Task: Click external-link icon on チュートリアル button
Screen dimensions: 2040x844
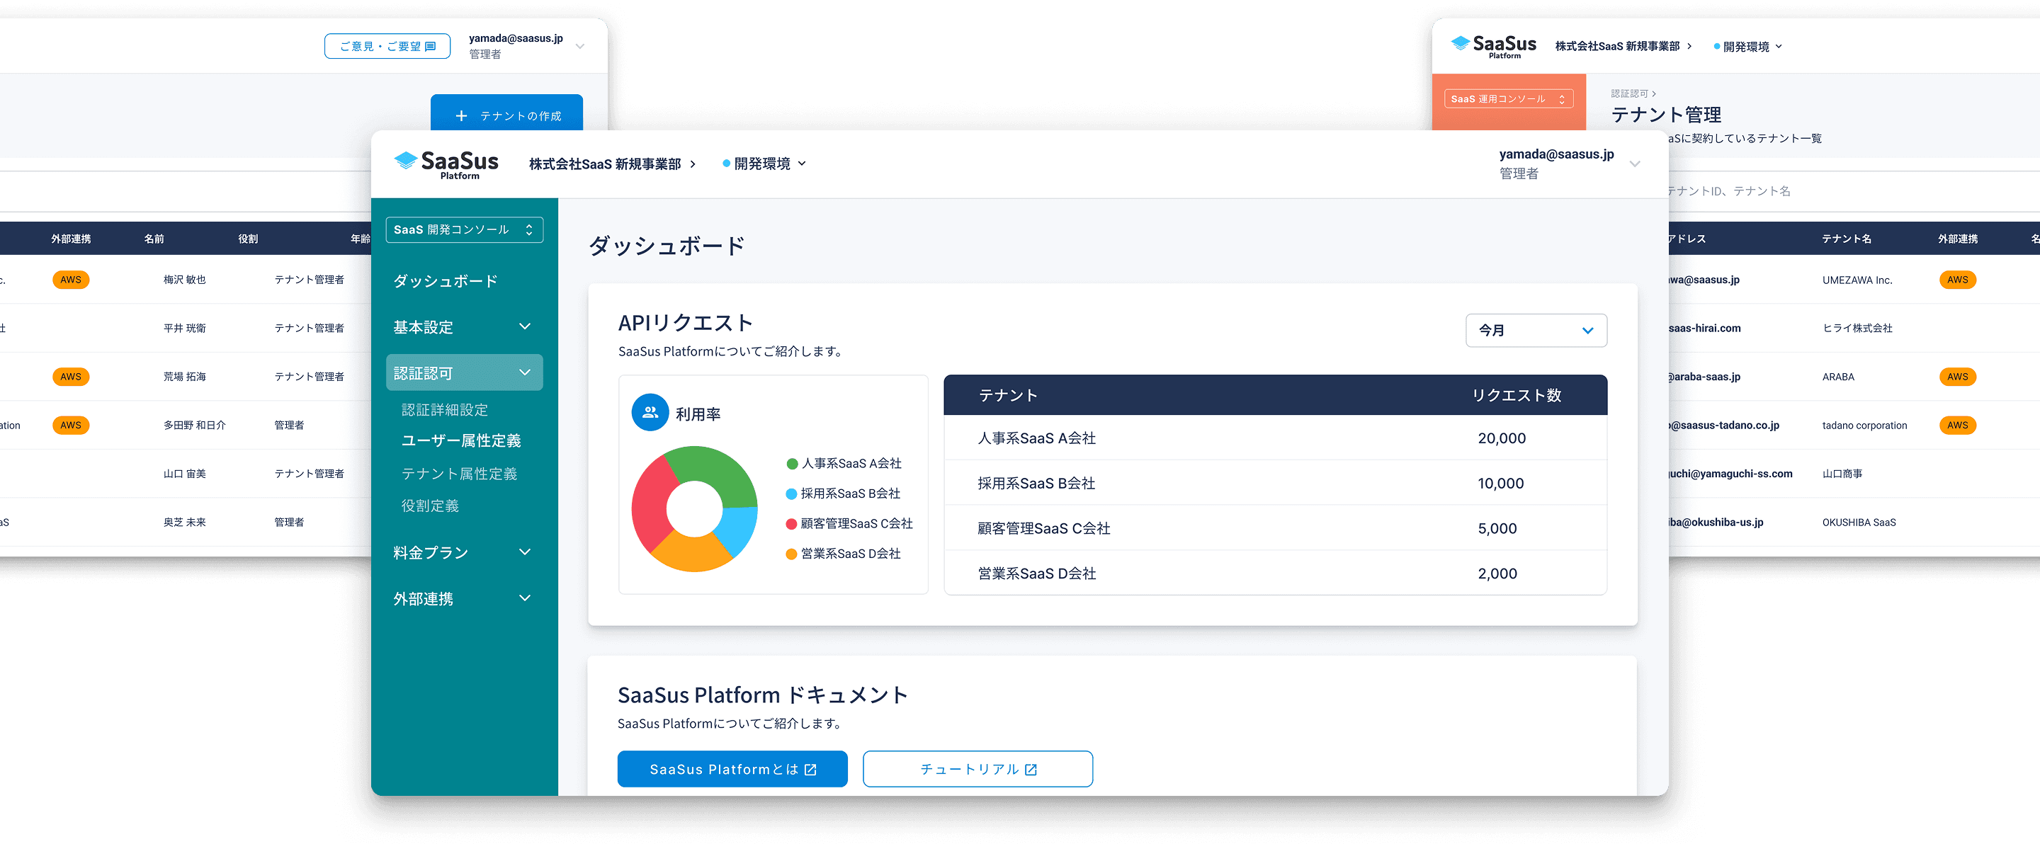Action: coord(1031,770)
